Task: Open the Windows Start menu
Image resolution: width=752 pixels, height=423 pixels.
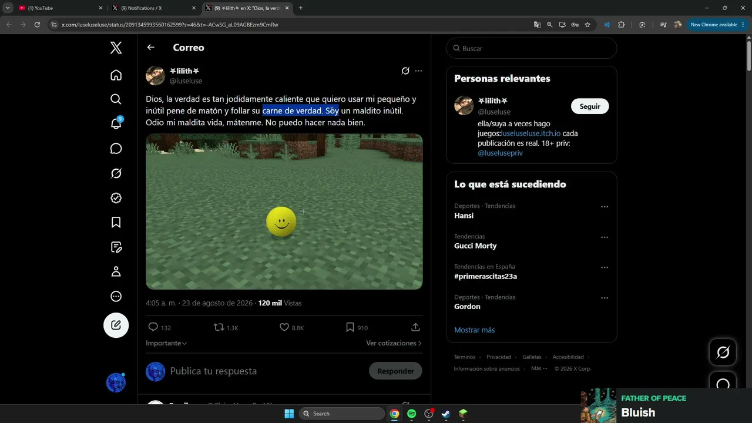Action: point(289,414)
